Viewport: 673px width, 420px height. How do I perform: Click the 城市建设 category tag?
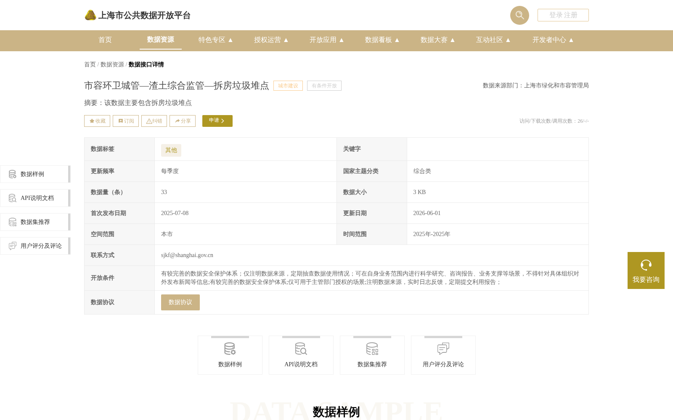[x=288, y=86]
